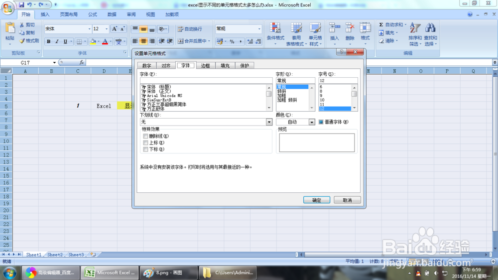The width and height of the screenshot is (498, 280).
Task: Click the center align icon
Action: (143, 41)
